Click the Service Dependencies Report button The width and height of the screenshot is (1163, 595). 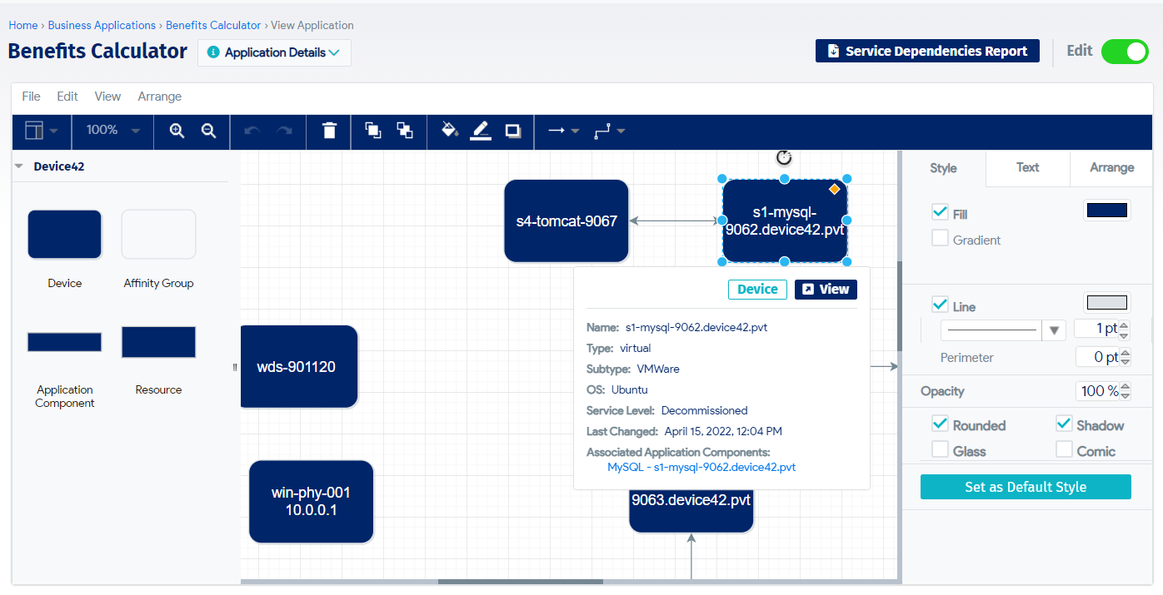[x=927, y=52]
